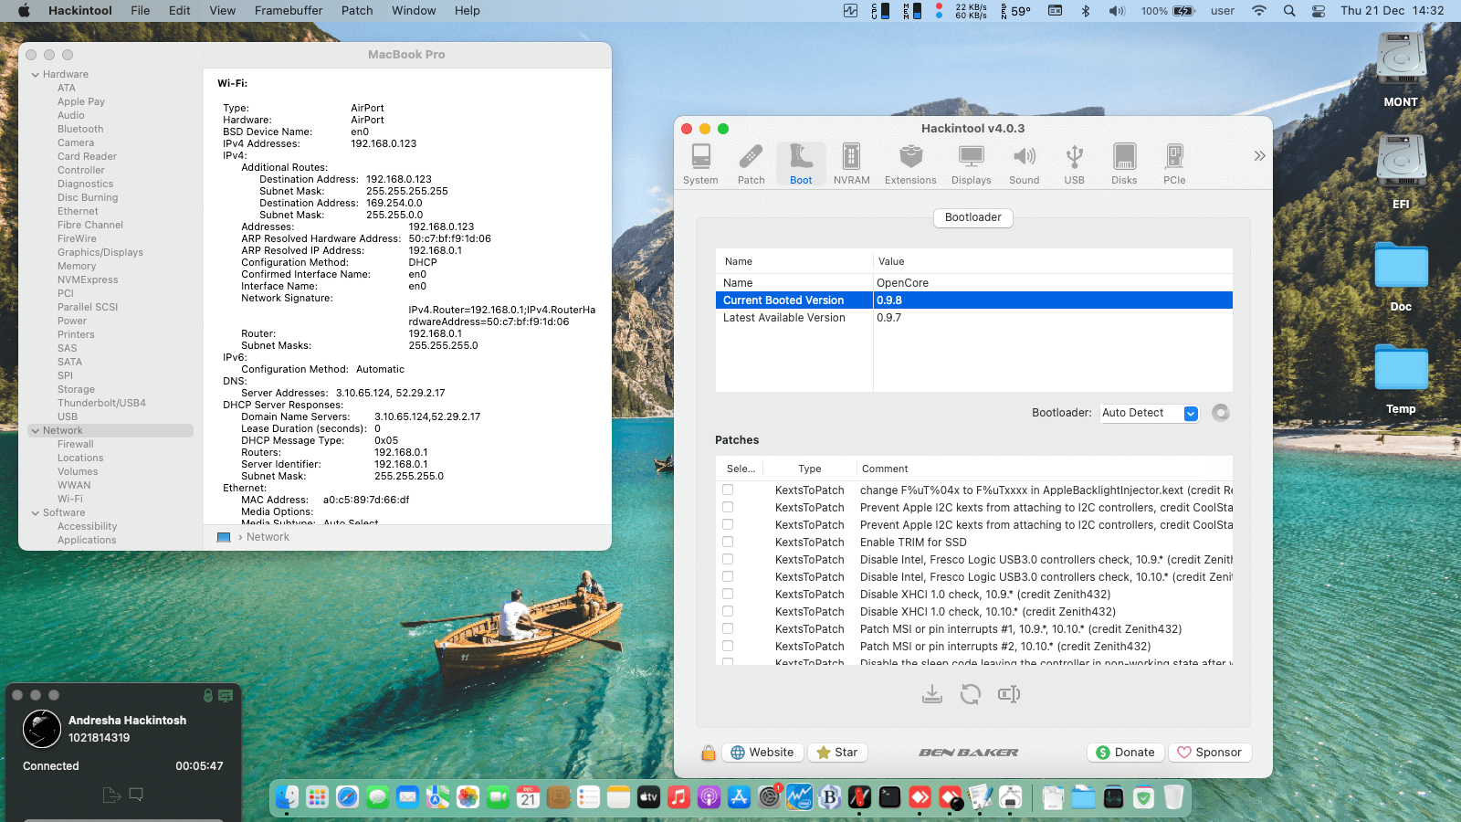Image resolution: width=1461 pixels, height=822 pixels.
Task: Collapse the Network section in System Information sidebar
Action: pyautogui.click(x=37, y=429)
